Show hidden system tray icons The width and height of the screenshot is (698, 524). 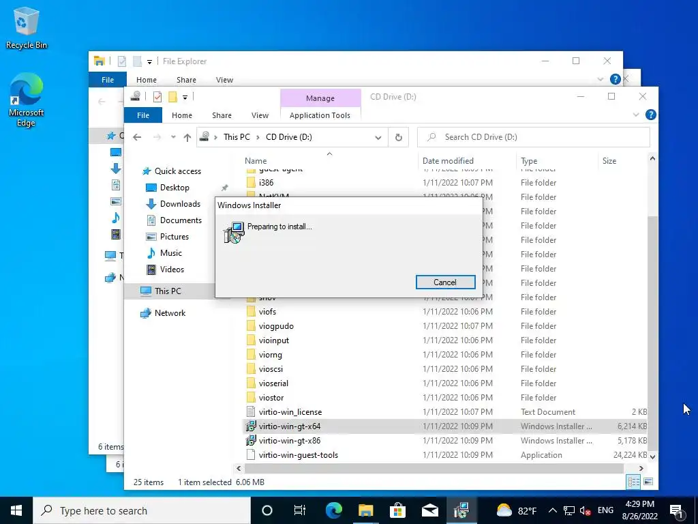tap(552, 510)
